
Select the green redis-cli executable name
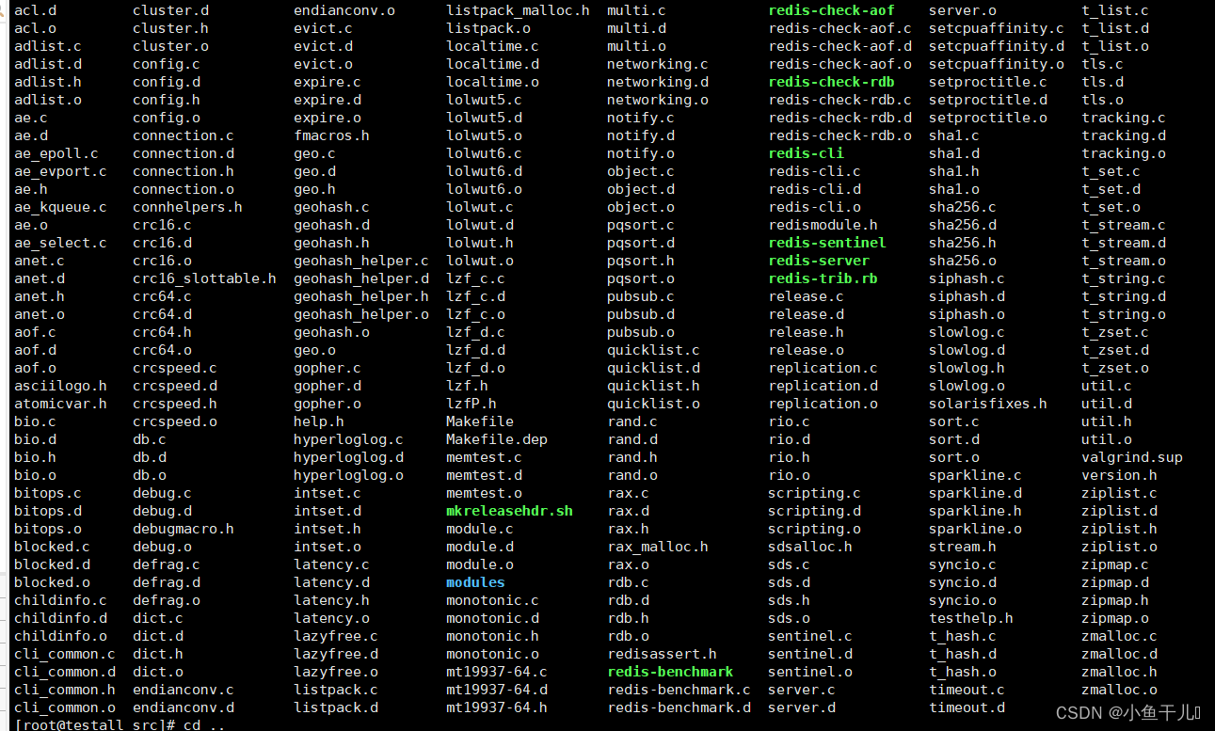coord(806,153)
